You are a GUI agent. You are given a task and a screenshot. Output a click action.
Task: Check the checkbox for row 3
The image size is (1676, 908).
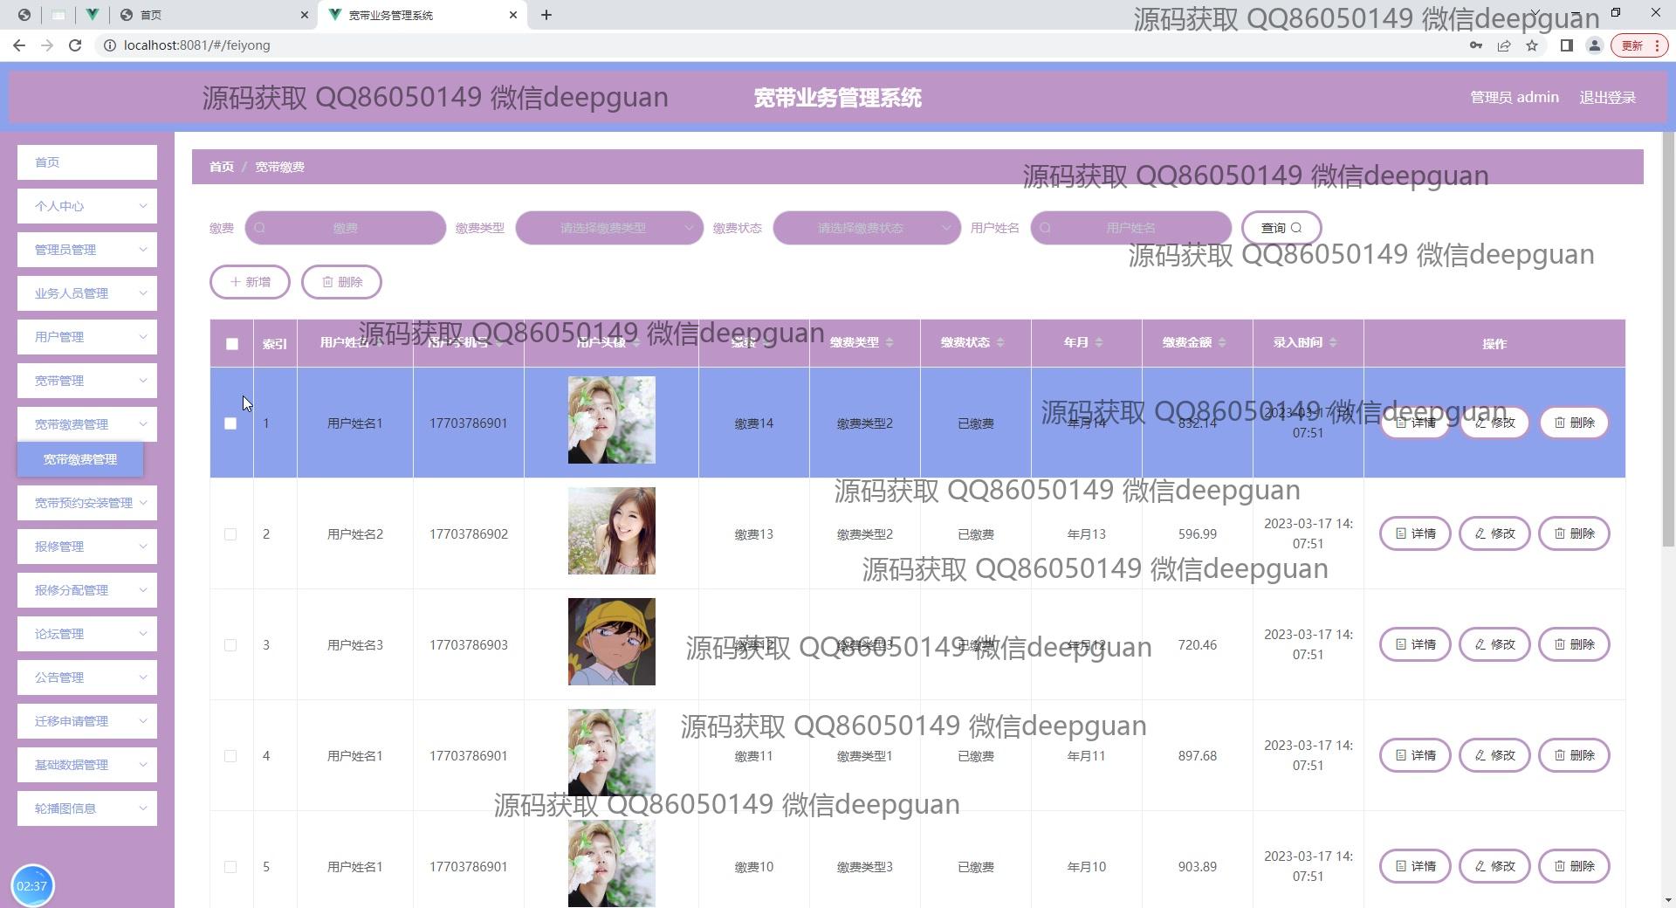pos(230,645)
